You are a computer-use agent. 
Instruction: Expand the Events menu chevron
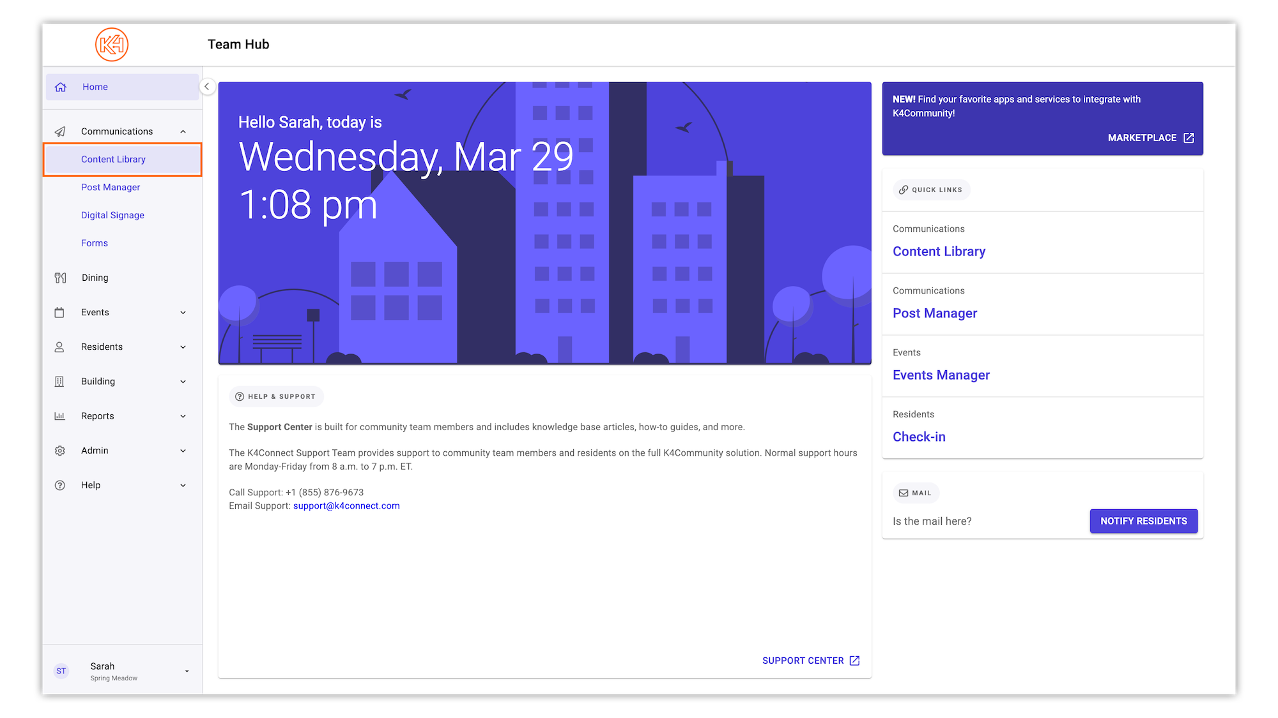pos(183,313)
